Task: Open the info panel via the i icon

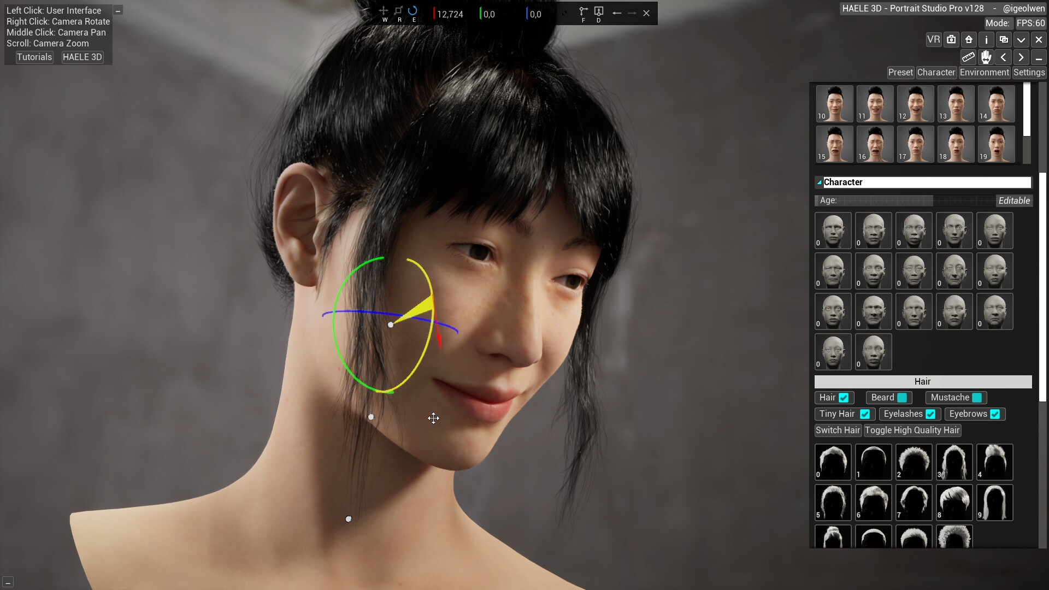Action: (x=986, y=39)
